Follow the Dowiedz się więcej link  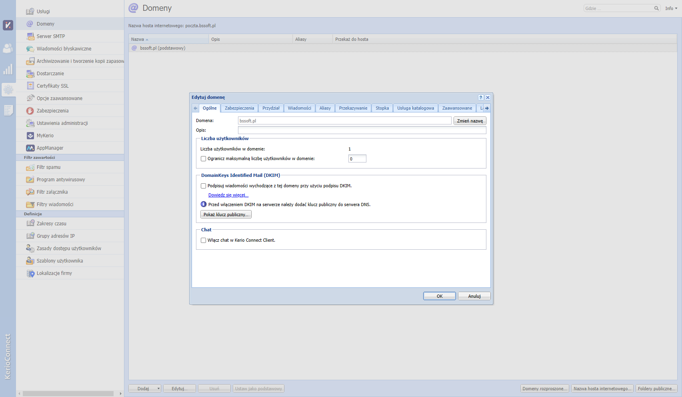point(228,195)
